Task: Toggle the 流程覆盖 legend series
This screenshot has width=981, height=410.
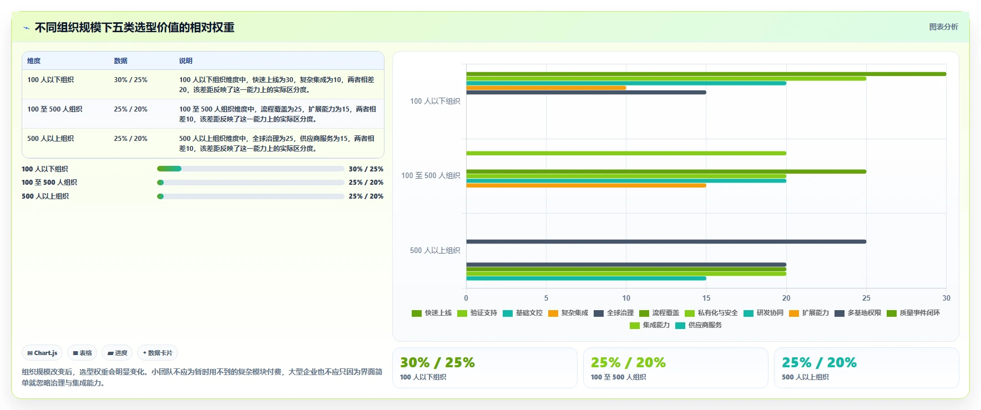Action: pos(659,313)
